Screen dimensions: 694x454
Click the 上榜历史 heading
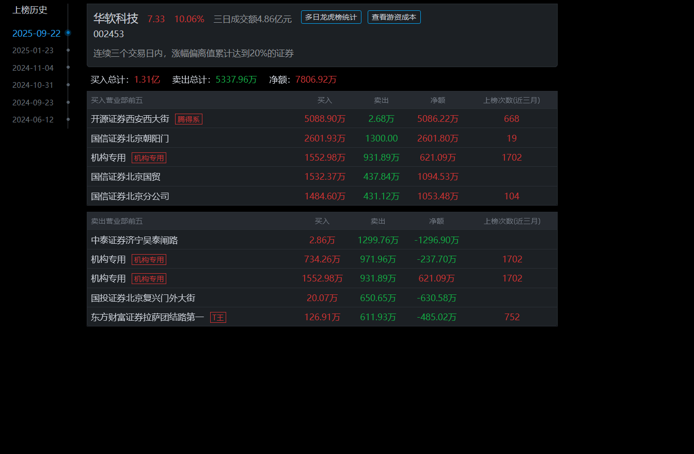[30, 10]
